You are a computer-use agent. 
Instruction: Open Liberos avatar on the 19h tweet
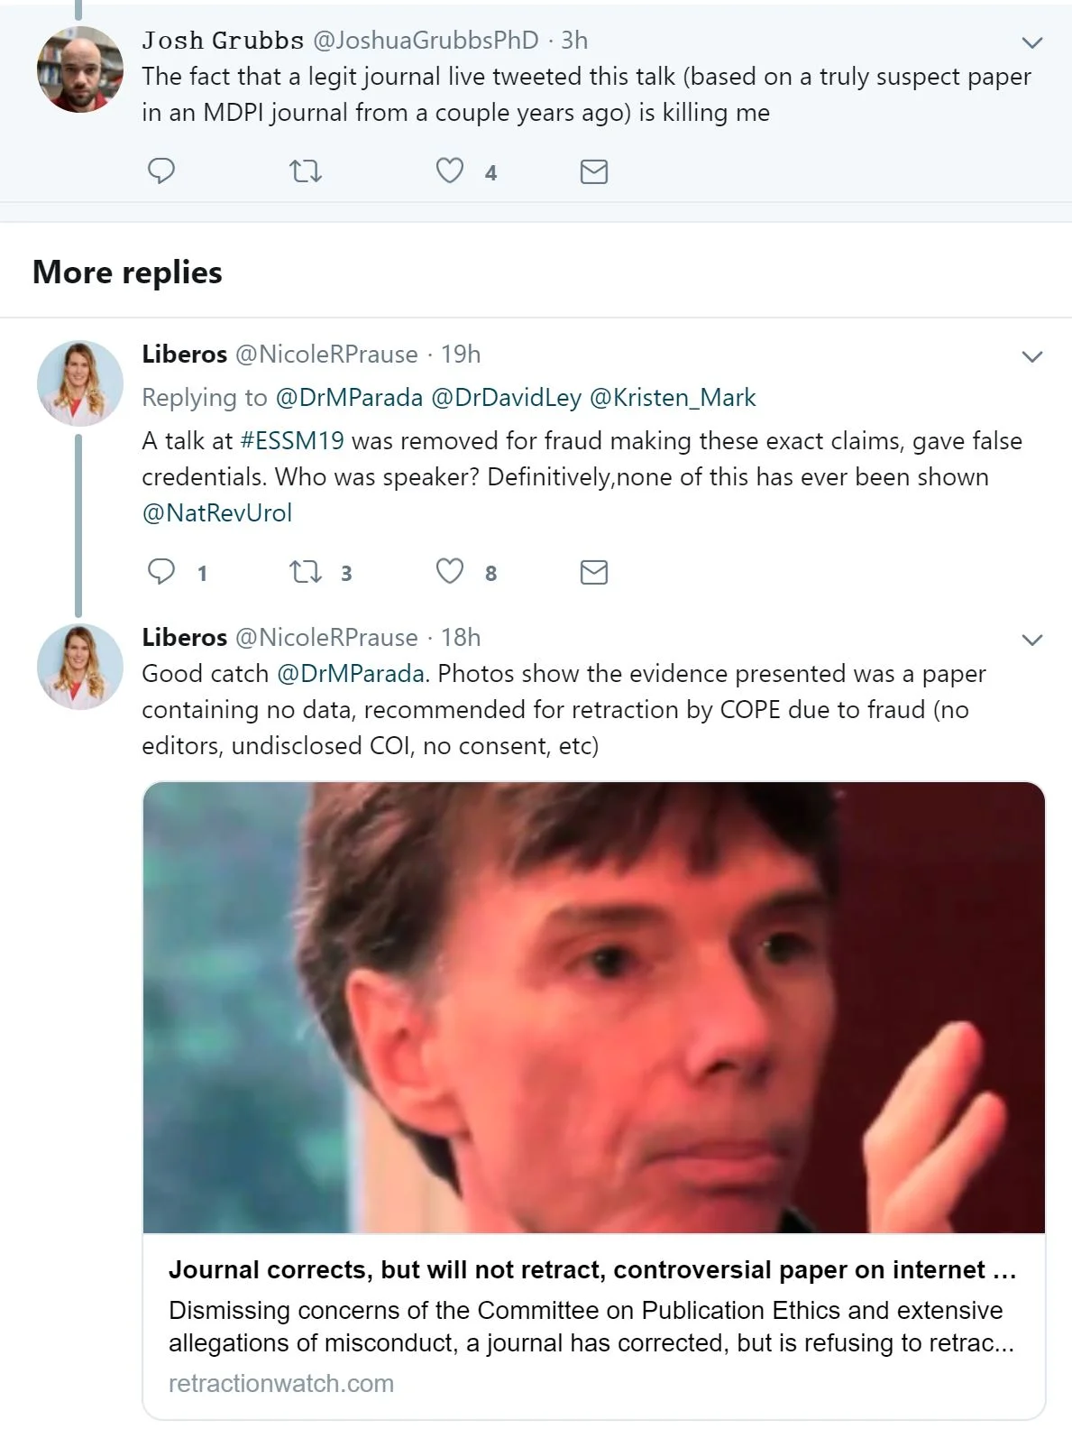pos(79,383)
